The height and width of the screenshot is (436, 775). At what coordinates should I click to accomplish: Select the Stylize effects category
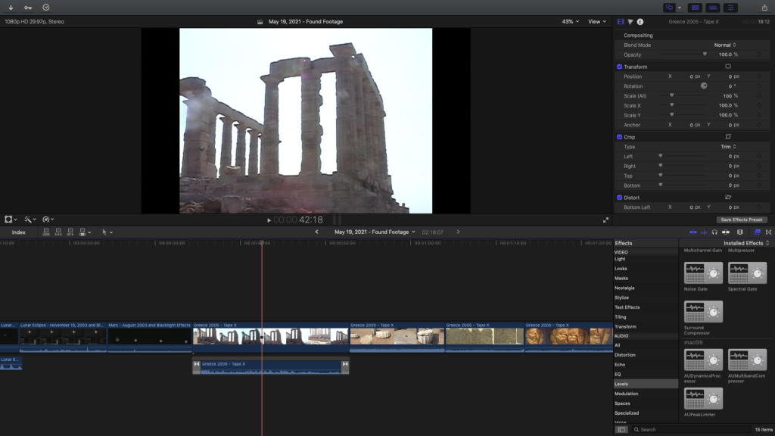point(622,297)
